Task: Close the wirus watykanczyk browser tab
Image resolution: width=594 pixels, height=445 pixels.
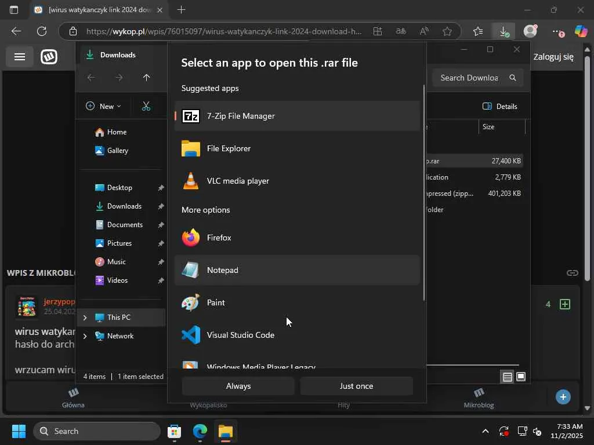Action: [160, 10]
